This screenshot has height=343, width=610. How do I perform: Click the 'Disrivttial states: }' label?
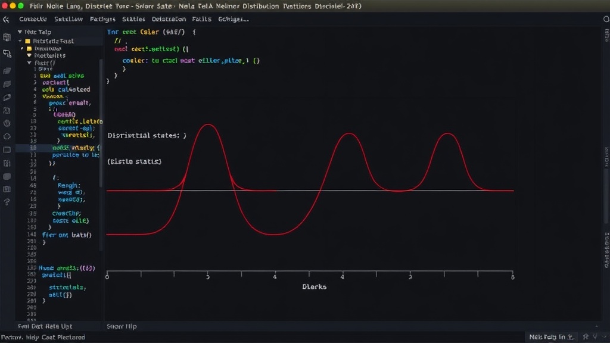[147, 135]
